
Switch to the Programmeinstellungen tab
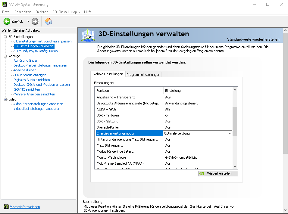point(143,75)
